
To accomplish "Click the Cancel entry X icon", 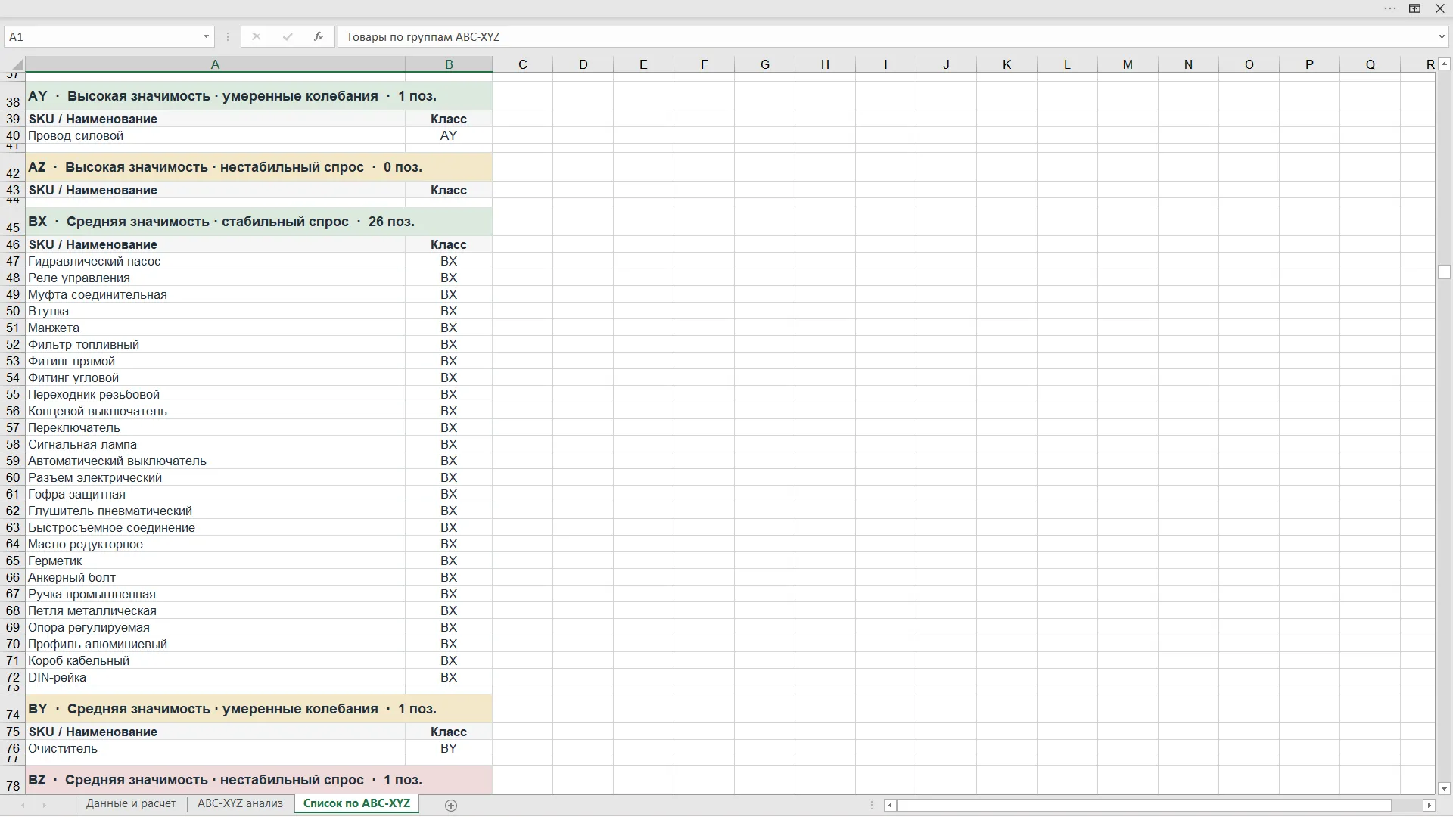I will 257,36.
